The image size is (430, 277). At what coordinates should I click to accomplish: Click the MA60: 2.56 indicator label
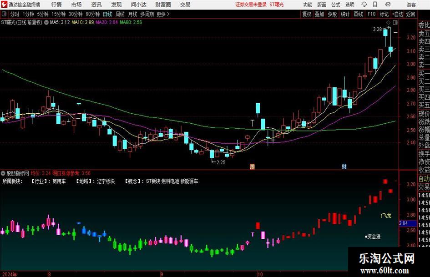[x=131, y=22]
